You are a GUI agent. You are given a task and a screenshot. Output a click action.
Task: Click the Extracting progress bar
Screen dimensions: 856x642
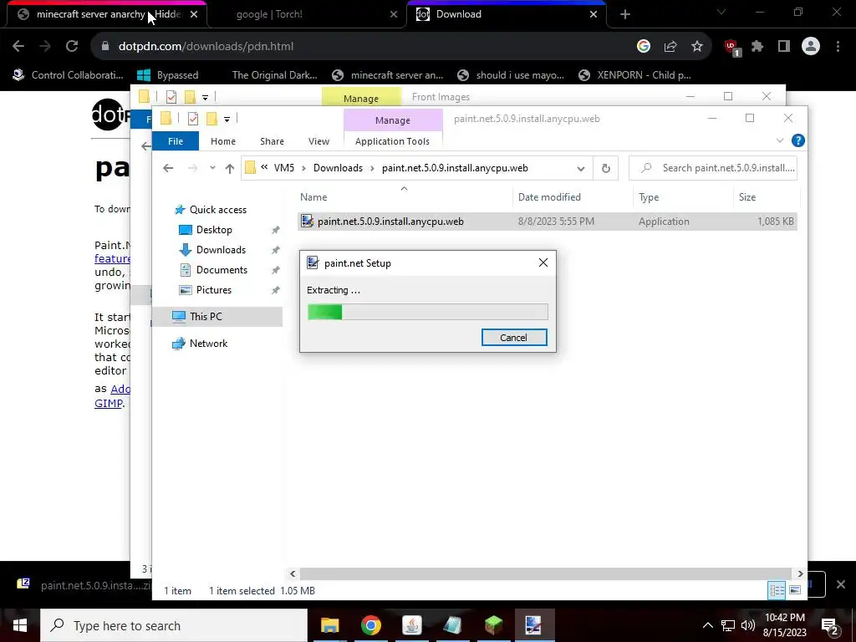(427, 312)
